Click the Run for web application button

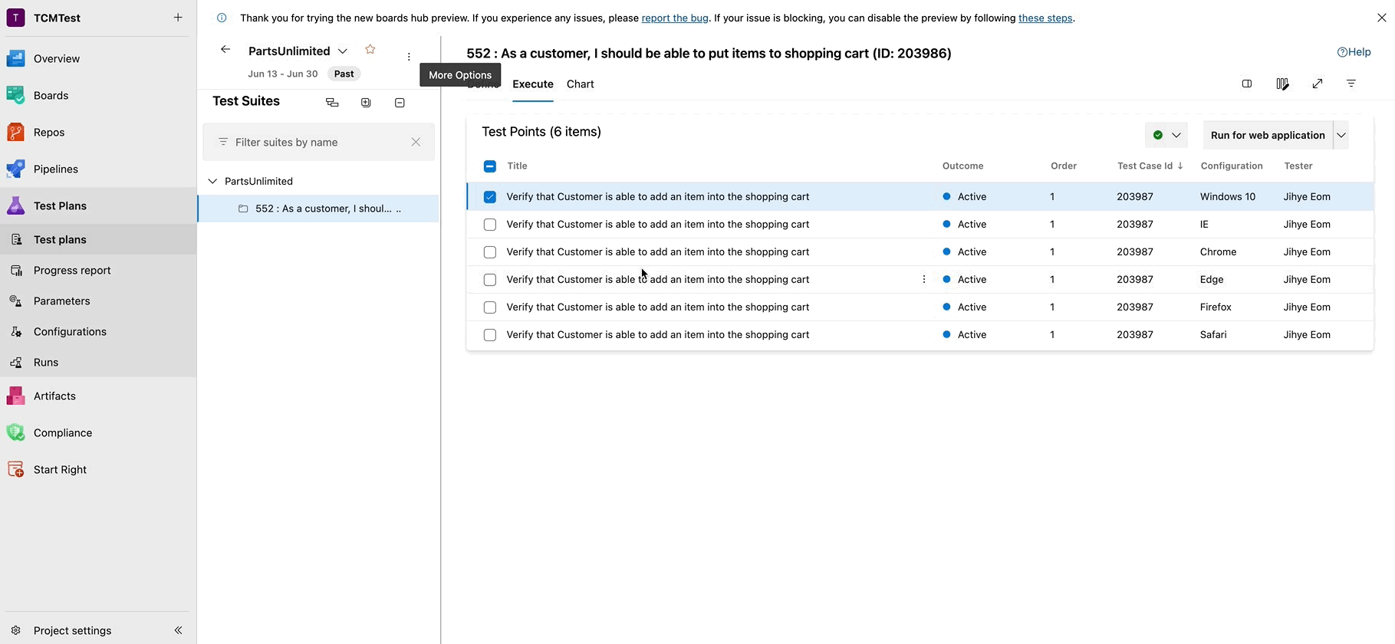pos(1267,135)
